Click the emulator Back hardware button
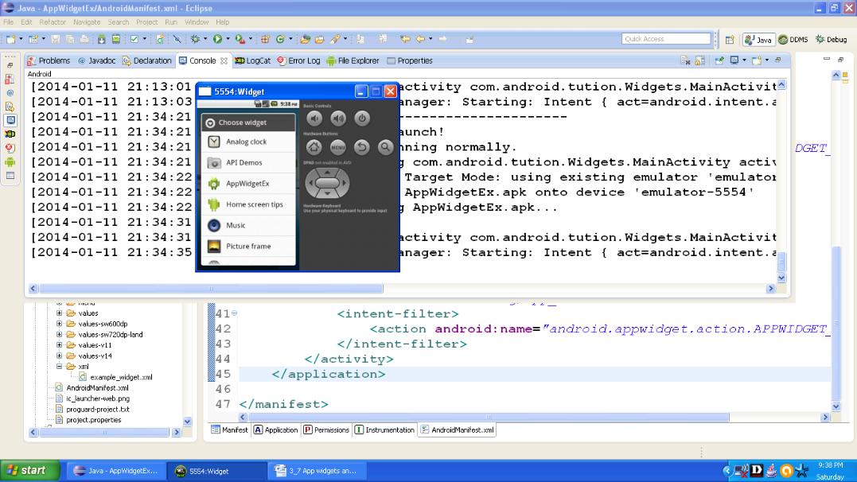The height and width of the screenshot is (482, 857). [362, 147]
